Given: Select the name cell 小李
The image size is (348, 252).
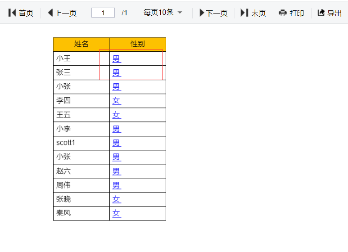Looking at the screenshot, I should 81,129.
